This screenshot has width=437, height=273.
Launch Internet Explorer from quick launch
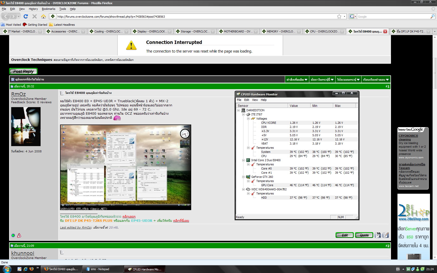(25, 269)
